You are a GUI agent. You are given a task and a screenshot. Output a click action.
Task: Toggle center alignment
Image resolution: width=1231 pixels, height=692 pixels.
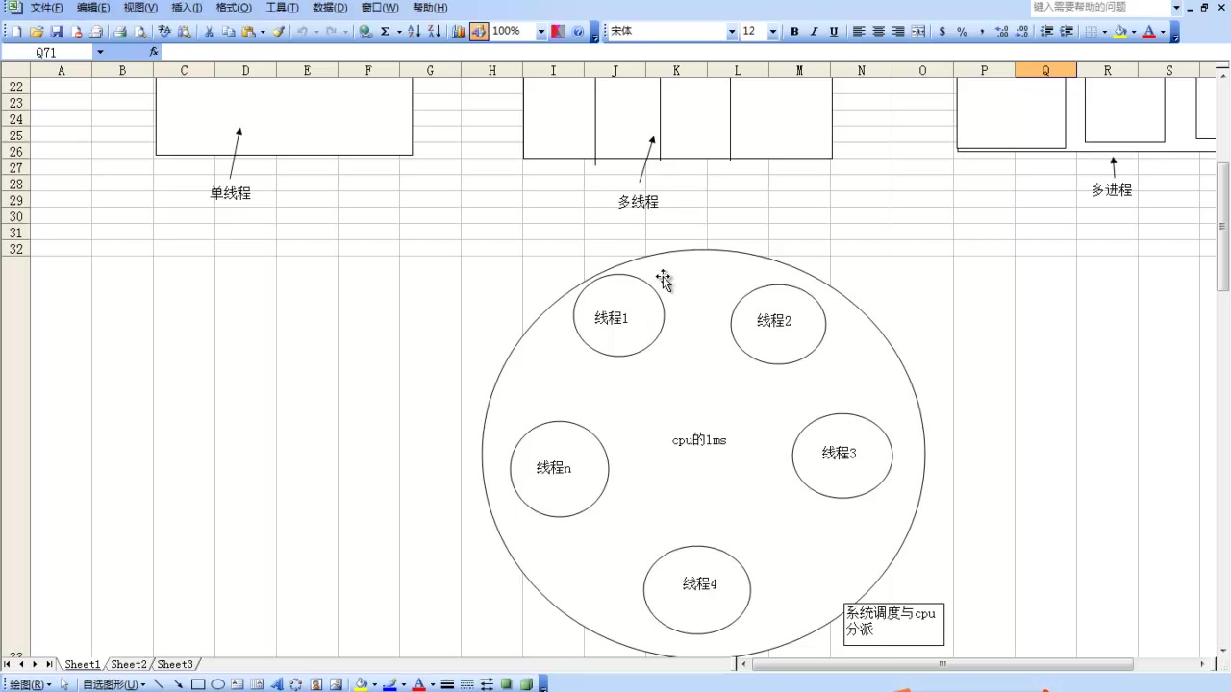pyautogui.click(x=878, y=32)
